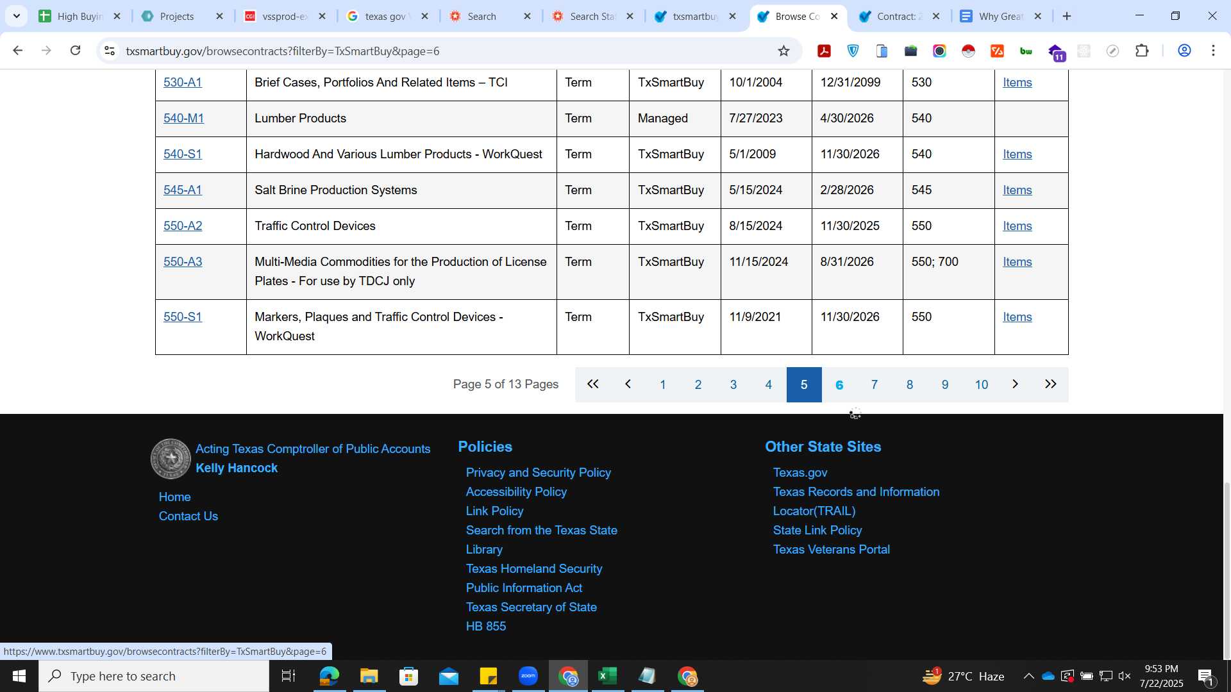Viewport: 1231px width, 692px height.
Task: Open contract 550-S1 link
Action: (x=183, y=317)
